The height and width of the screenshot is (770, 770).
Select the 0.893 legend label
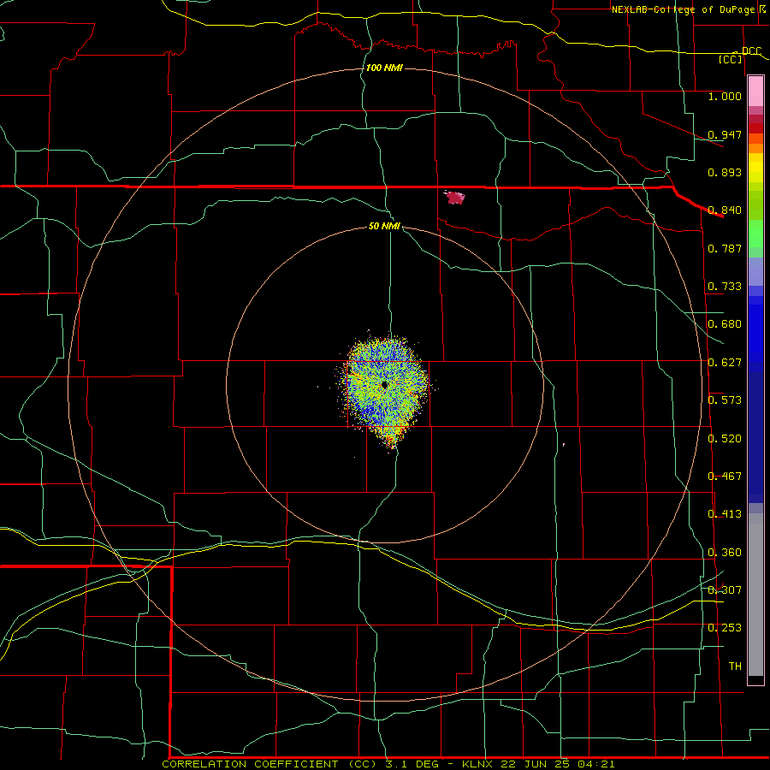[725, 172]
